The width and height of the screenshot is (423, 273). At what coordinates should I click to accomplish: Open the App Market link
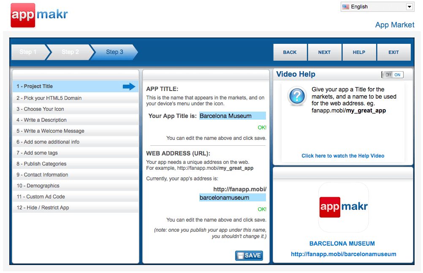(395, 25)
